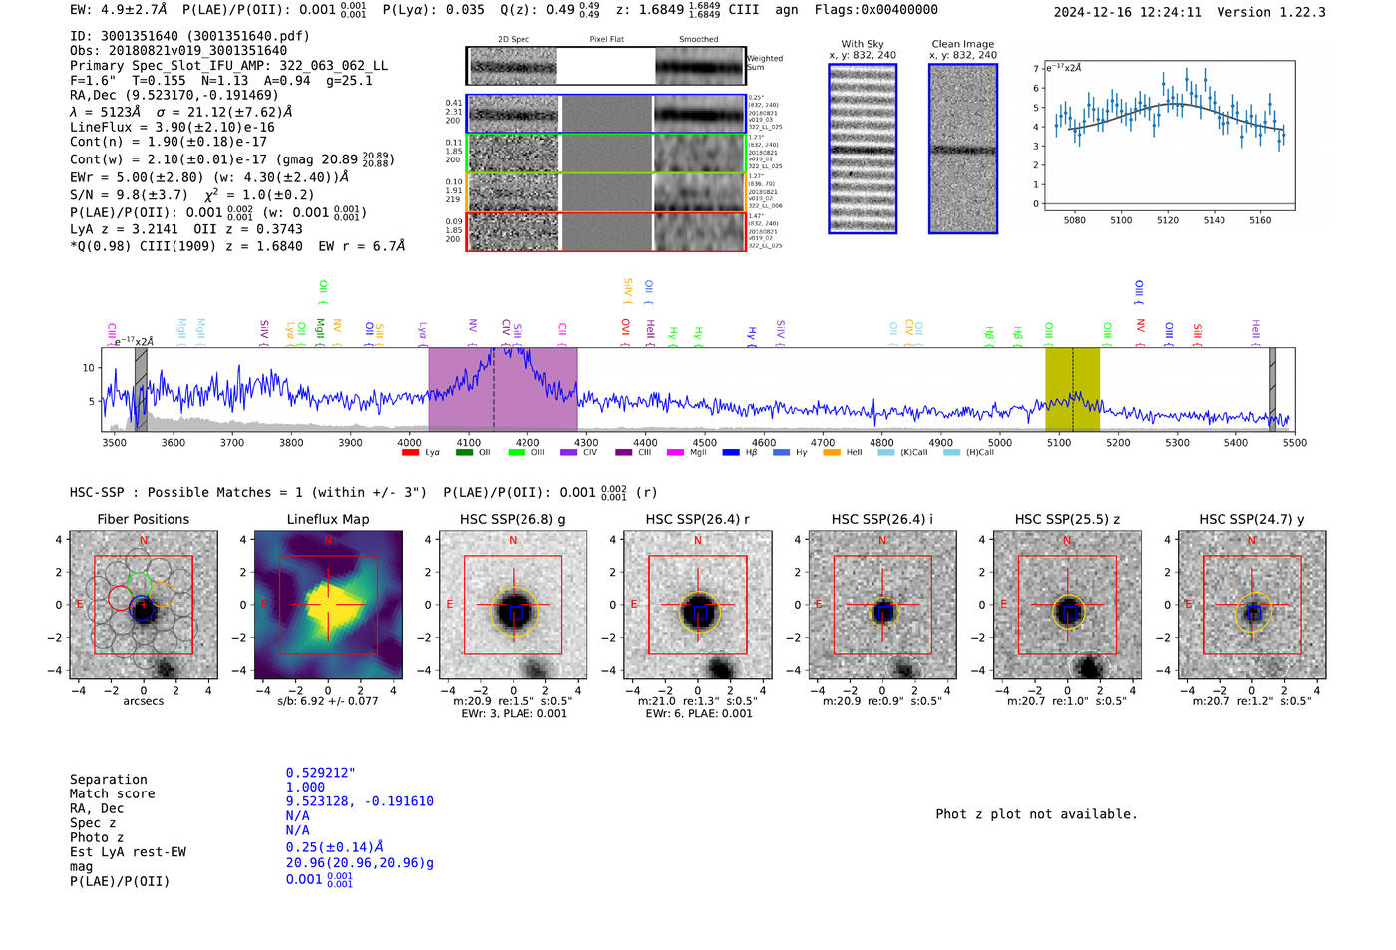The width and height of the screenshot is (1396, 950).
Task: Click the Match score value 1.000
Action: pos(305,788)
